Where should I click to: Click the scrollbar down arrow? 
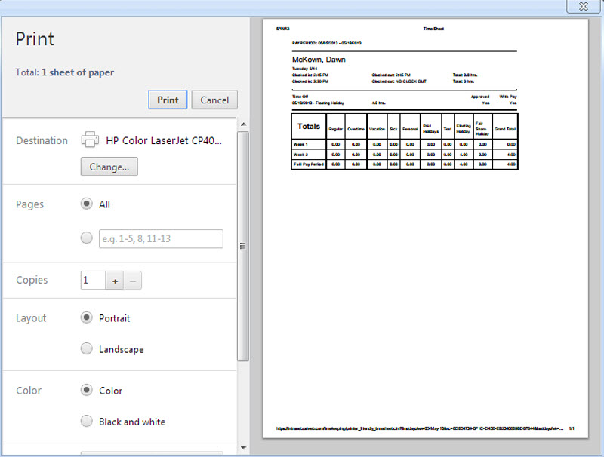(x=242, y=449)
